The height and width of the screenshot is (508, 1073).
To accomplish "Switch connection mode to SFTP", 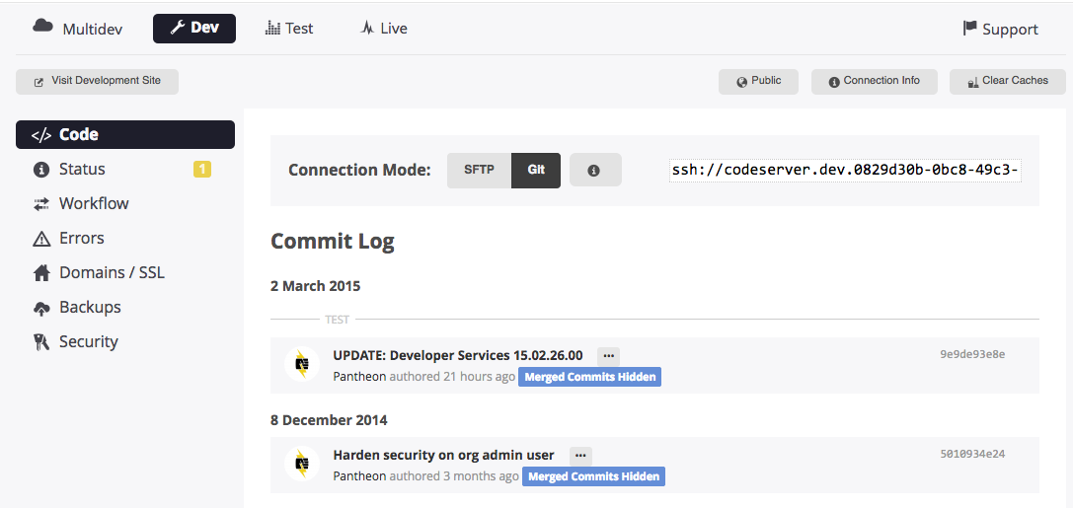I will point(479,170).
